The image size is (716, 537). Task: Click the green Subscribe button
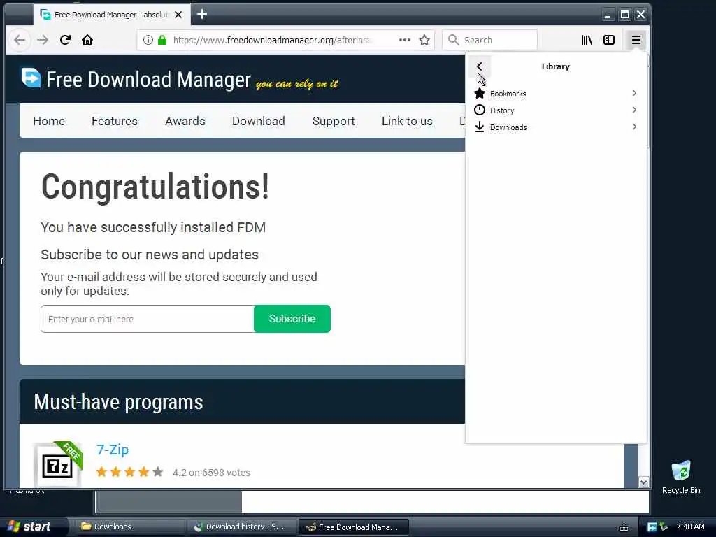coord(292,319)
